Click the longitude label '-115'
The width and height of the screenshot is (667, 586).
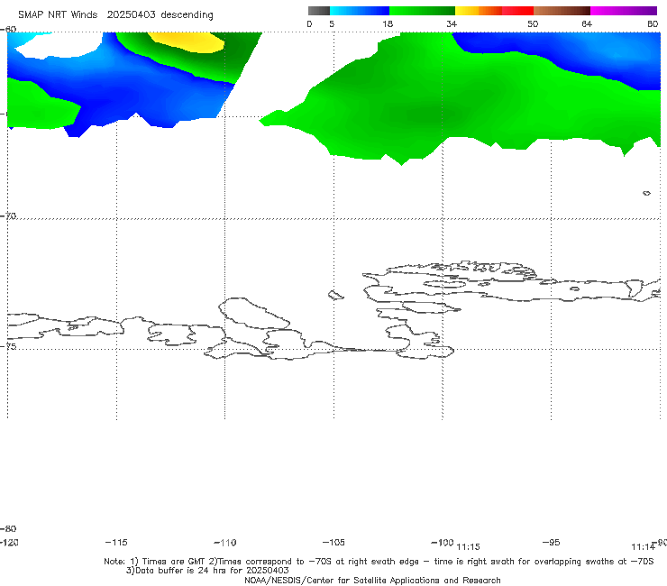point(116,542)
